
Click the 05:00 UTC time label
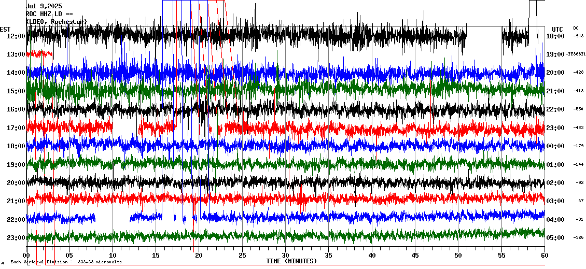tap(555, 238)
